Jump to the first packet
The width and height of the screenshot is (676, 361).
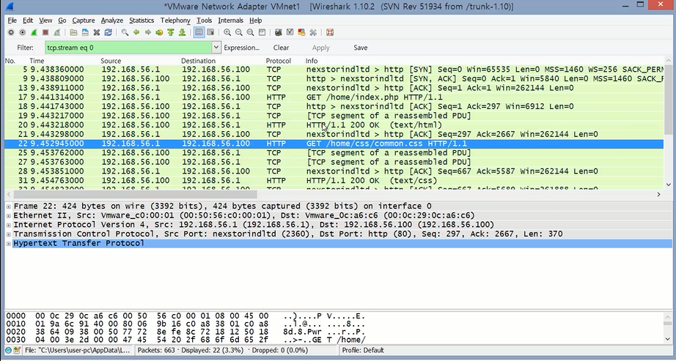(x=171, y=32)
